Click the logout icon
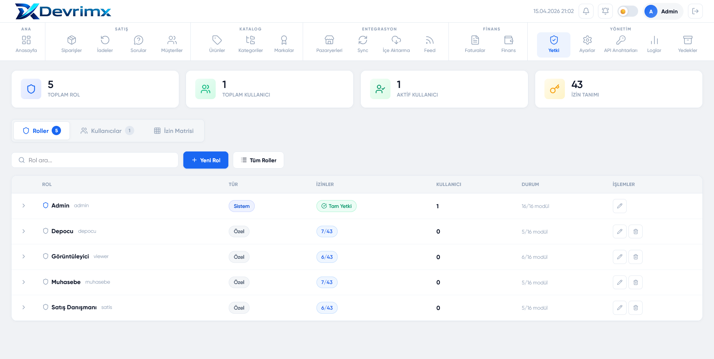The image size is (714, 359). [x=695, y=11]
